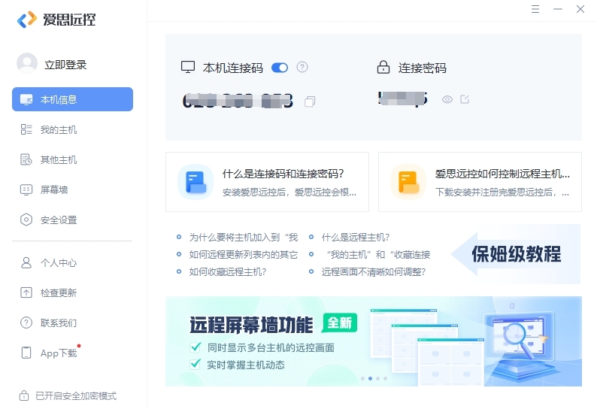The image size is (597, 409).
Task: Click 立即登录 to log in
Action: pyautogui.click(x=65, y=65)
